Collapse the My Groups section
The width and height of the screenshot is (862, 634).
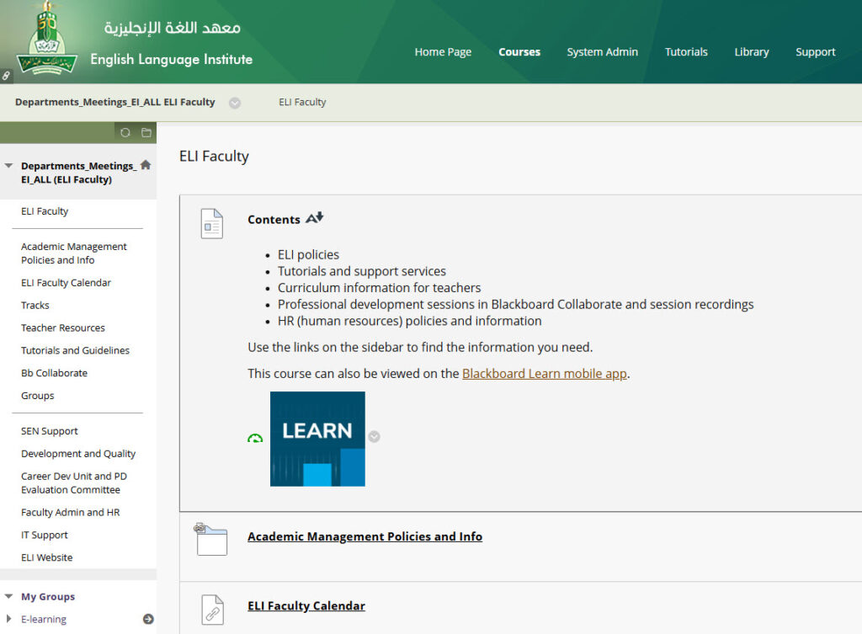click(8, 596)
